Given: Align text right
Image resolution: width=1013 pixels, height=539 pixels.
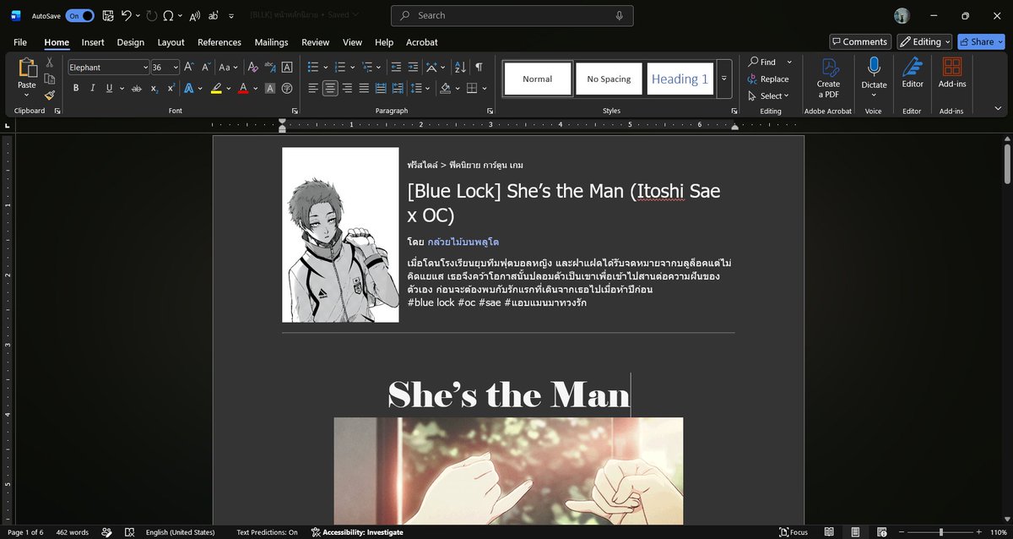Looking at the screenshot, I should pyautogui.click(x=347, y=88).
